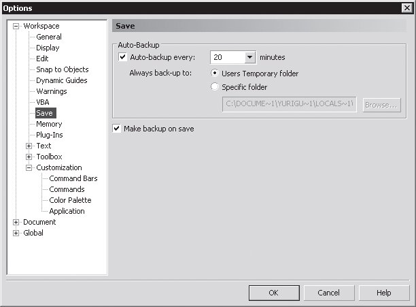The width and height of the screenshot is (416, 307).
Task: Open Color Palette customization page
Action: [x=70, y=200]
